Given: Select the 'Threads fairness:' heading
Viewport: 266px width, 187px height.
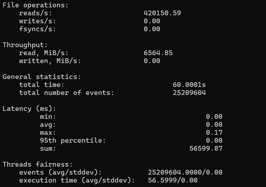Looking at the screenshot, I should click(x=37, y=164).
